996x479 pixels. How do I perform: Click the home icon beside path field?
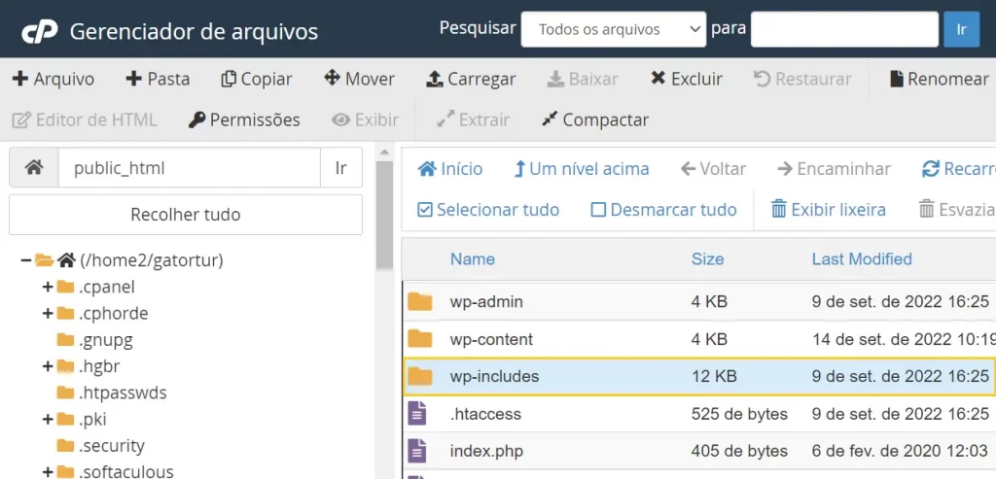(x=34, y=167)
